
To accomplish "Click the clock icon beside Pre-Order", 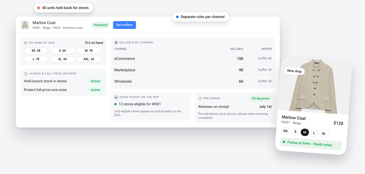I will [200, 98].
